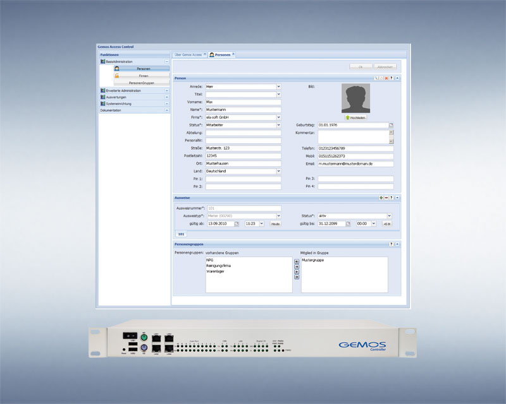The image size is (506, 404).
Task: Open the gültig ab calendar picker icon
Action: 237,223
